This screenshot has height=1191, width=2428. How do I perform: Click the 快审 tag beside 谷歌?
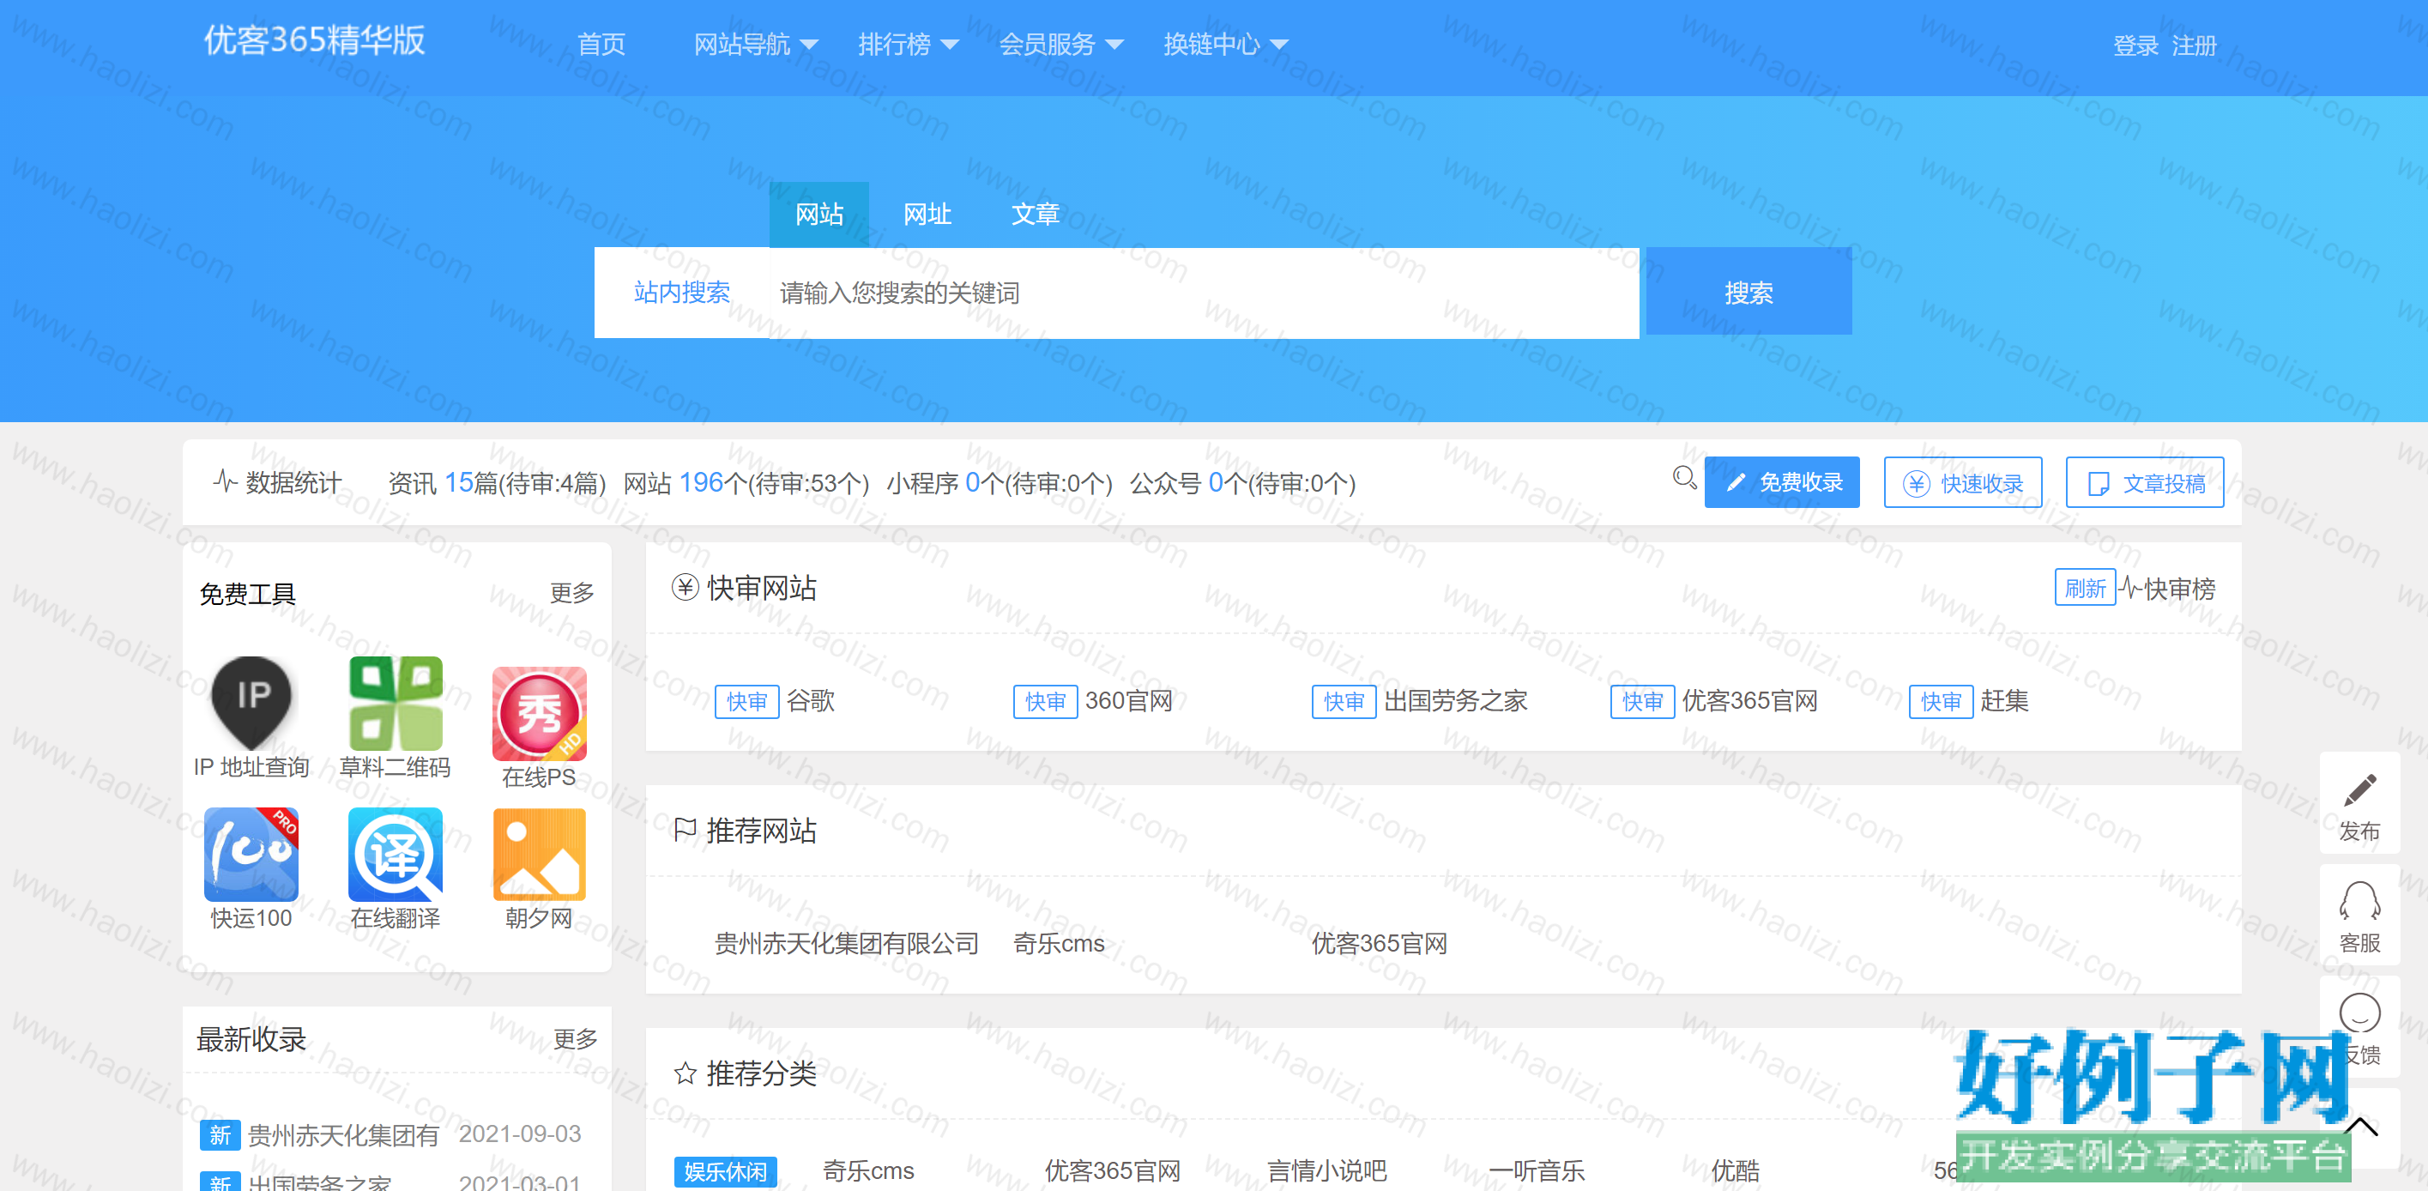coord(746,702)
